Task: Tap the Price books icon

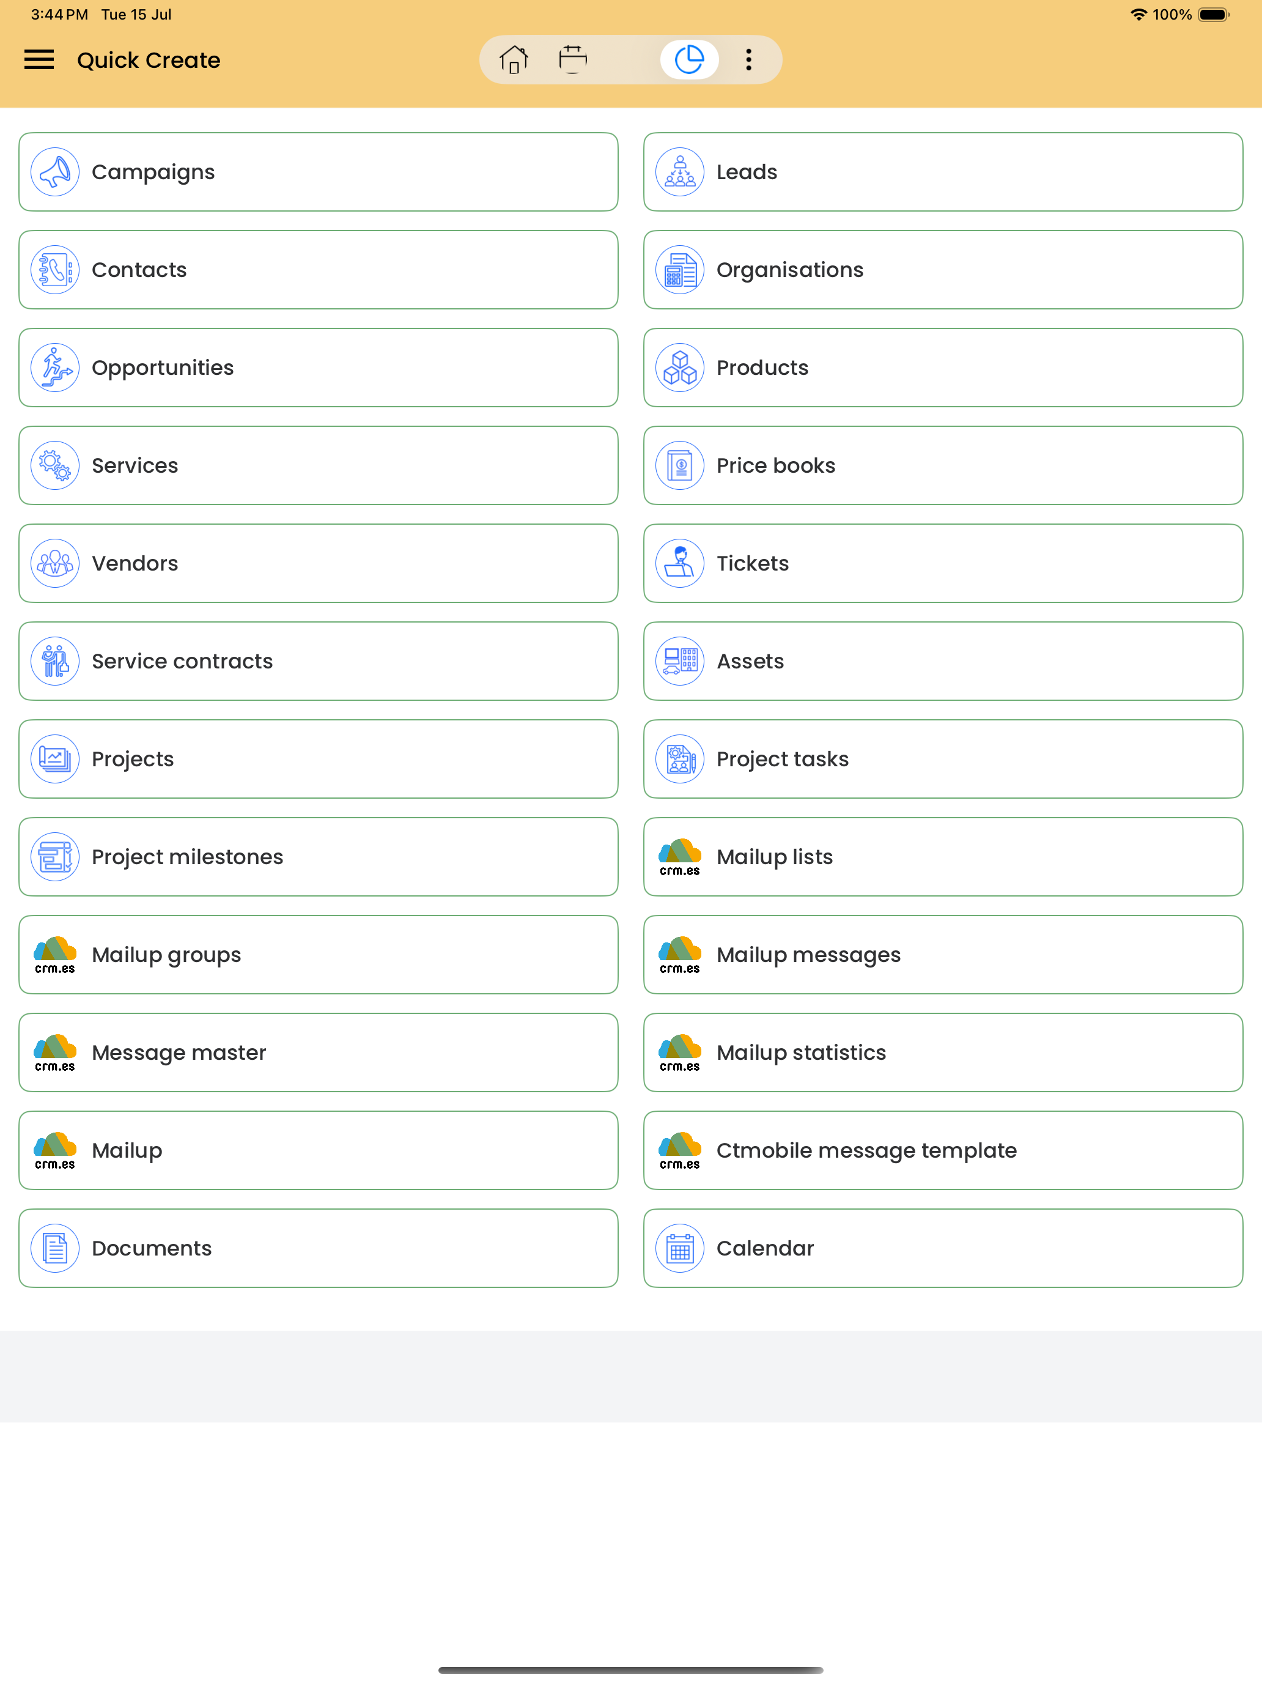Action: (679, 465)
